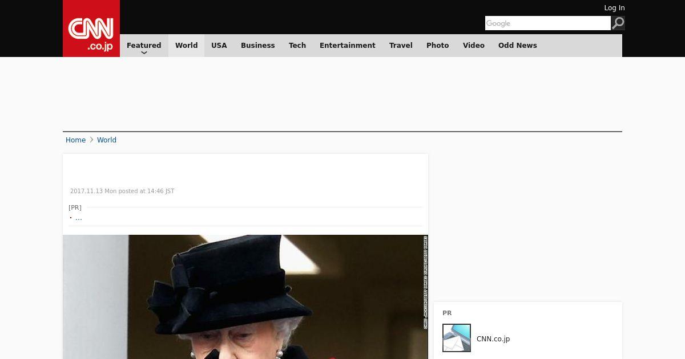
Task: Click the magnifier search icon
Action: coord(618,23)
